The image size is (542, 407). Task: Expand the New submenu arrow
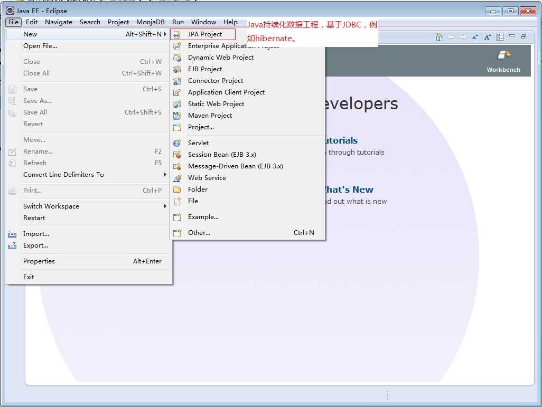click(165, 34)
